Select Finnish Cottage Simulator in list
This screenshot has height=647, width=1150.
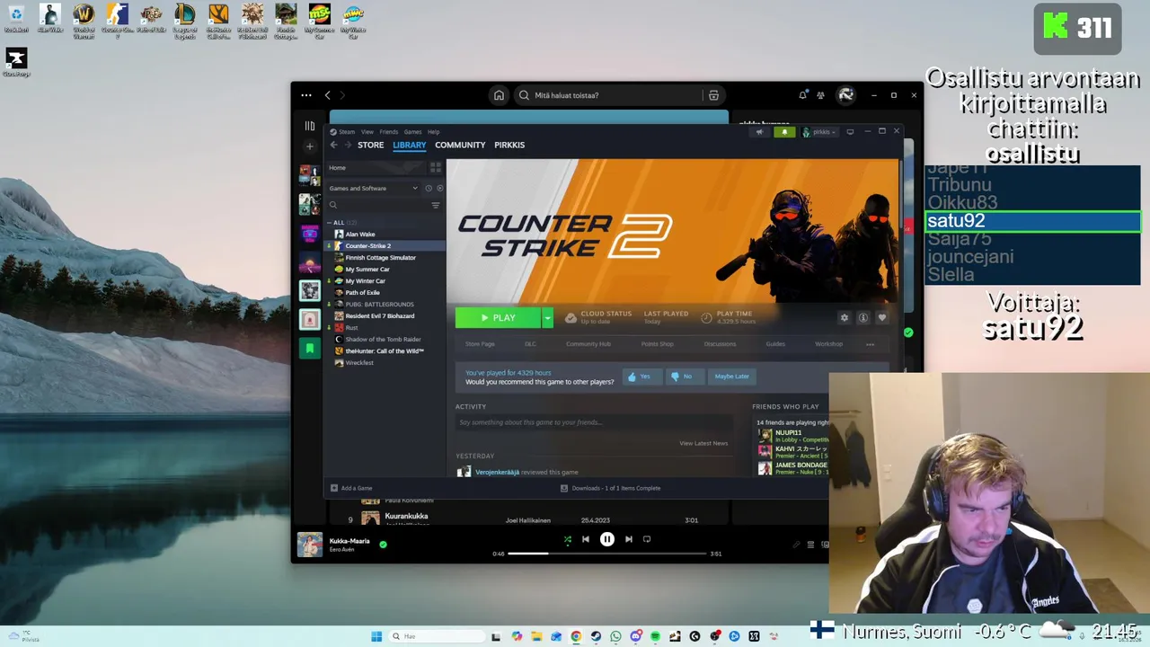click(380, 257)
